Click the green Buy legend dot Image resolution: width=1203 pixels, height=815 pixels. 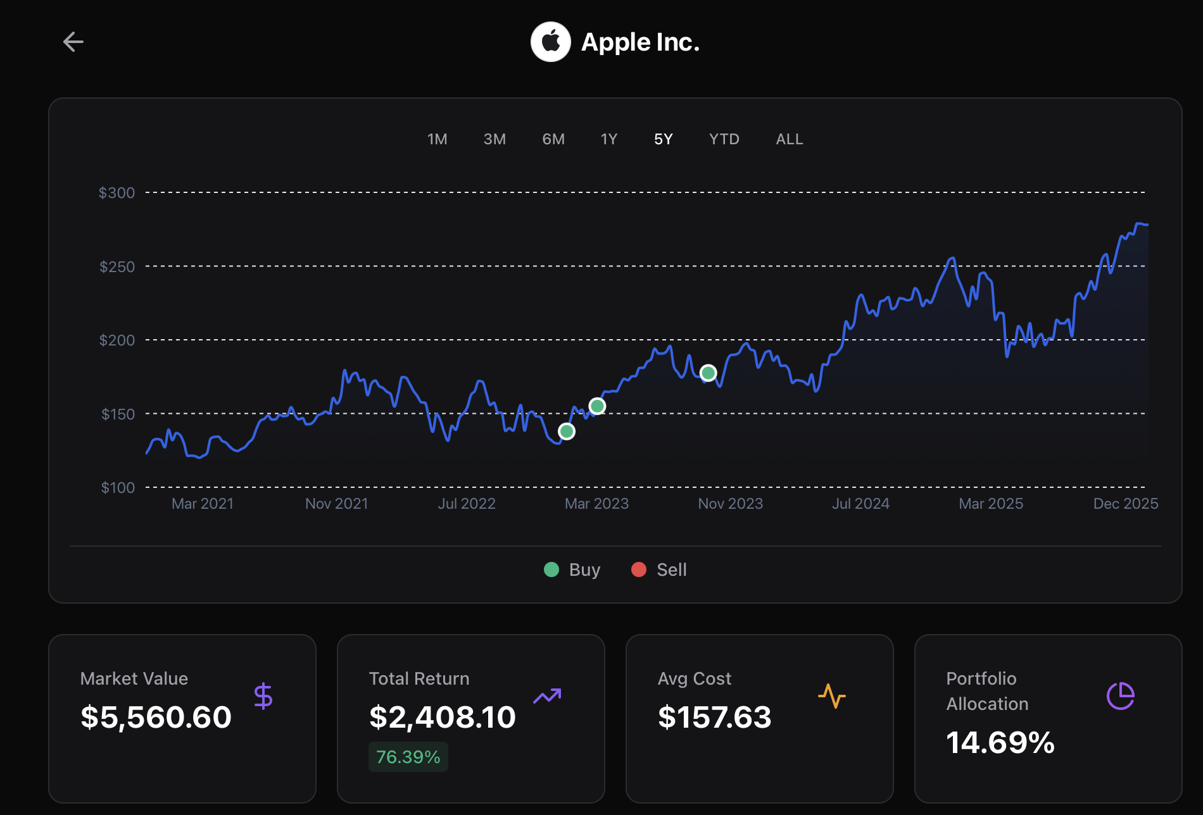tap(551, 569)
